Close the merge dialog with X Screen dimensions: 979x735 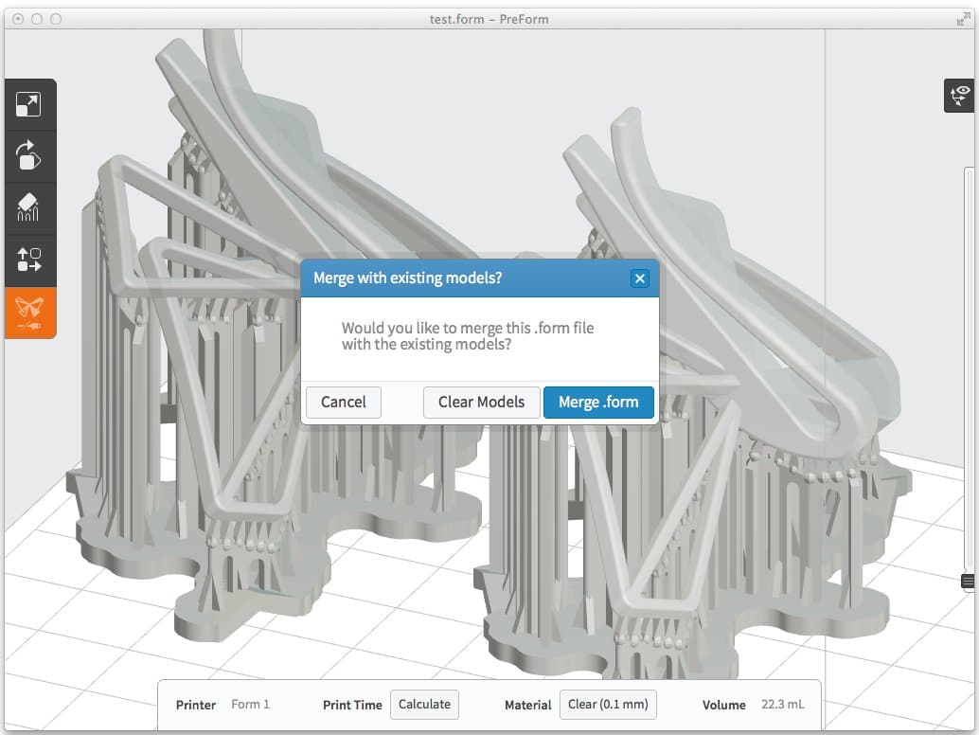coord(640,278)
